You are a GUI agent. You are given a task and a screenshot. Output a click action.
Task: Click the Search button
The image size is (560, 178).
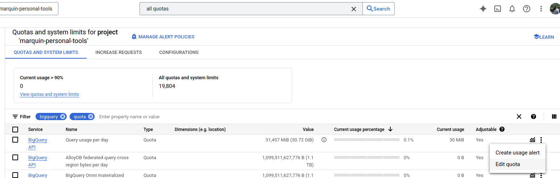(378, 9)
